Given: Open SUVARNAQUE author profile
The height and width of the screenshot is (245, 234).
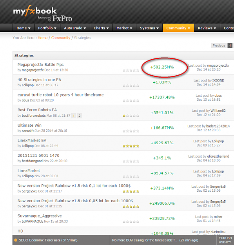Looking at the screenshot, I should [x=32, y=221].
